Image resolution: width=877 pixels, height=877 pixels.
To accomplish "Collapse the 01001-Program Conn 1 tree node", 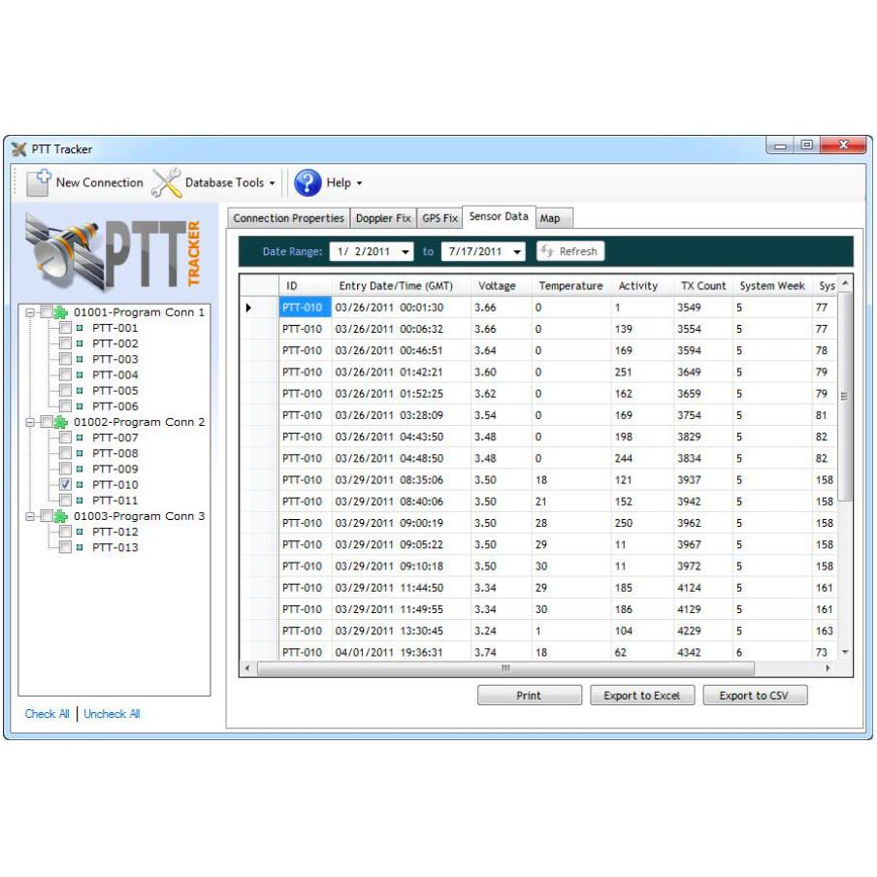I will pos(30,312).
